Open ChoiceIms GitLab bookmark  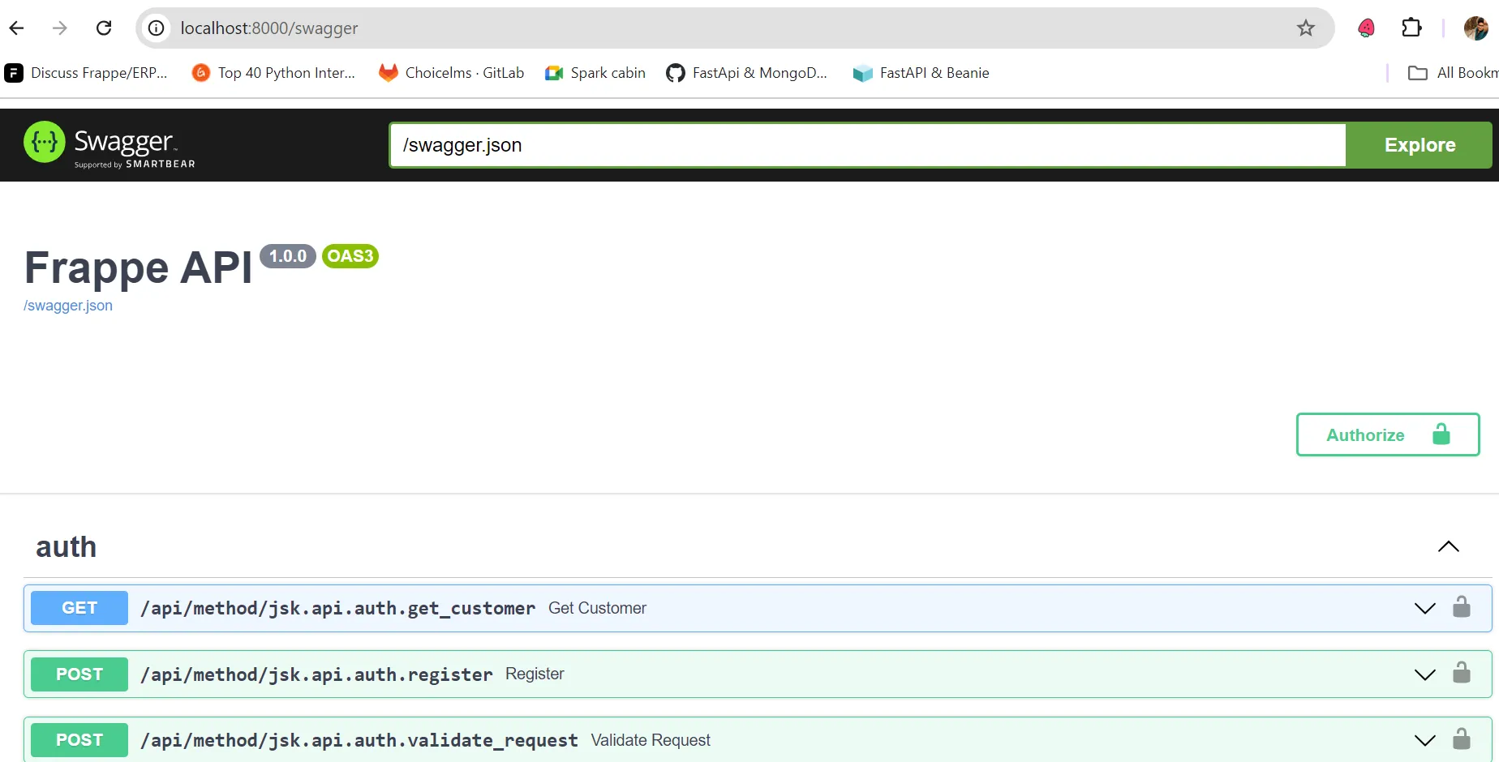pyautogui.click(x=452, y=73)
